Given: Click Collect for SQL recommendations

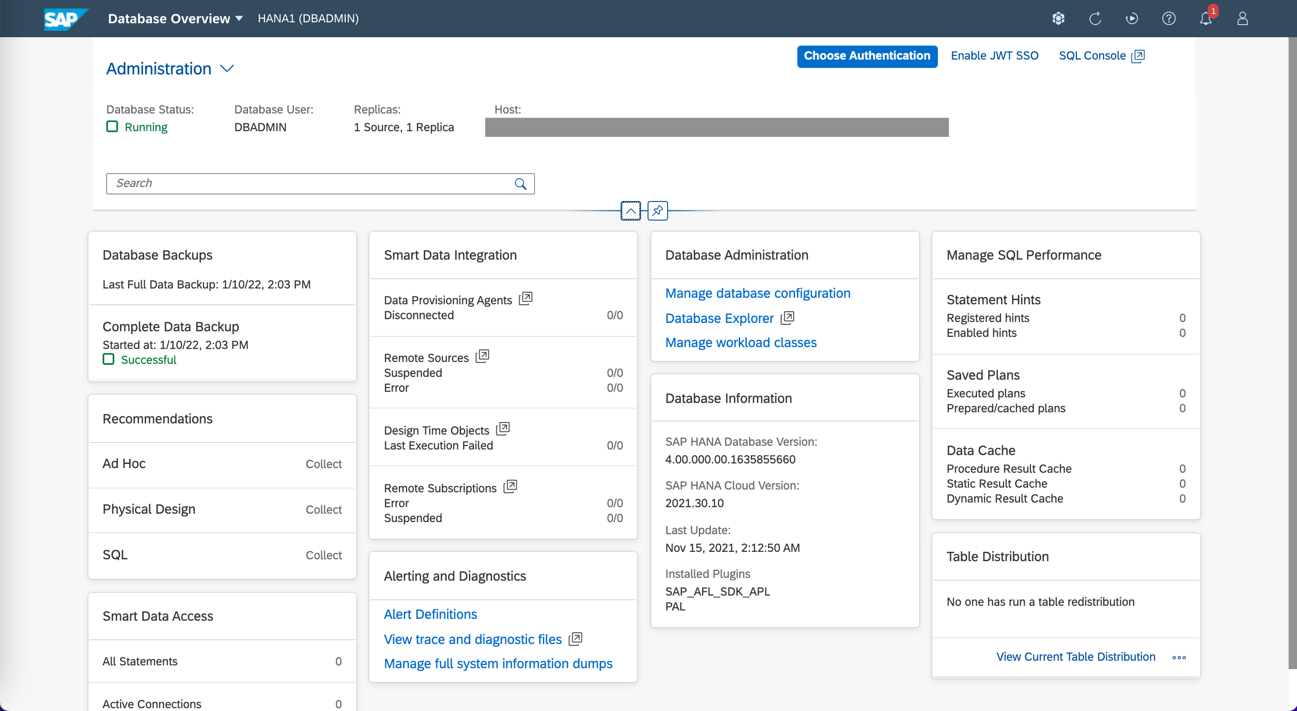Looking at the screenshot, I should coord(324,555).
